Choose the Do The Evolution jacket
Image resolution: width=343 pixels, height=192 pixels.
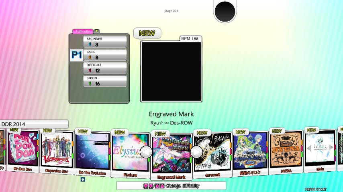click(92, 151)
